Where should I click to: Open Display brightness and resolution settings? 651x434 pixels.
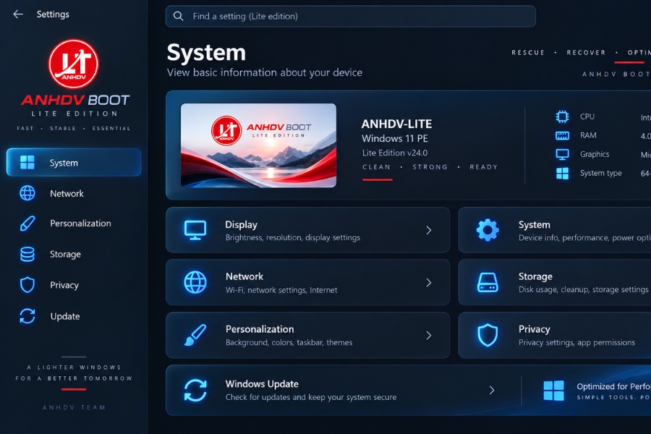(x=307, y=230)
